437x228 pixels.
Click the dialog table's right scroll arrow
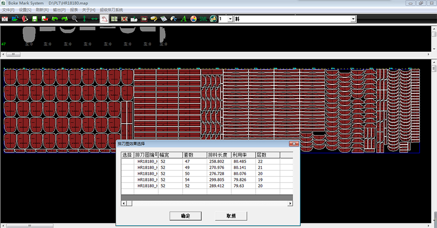coord(290,204)
